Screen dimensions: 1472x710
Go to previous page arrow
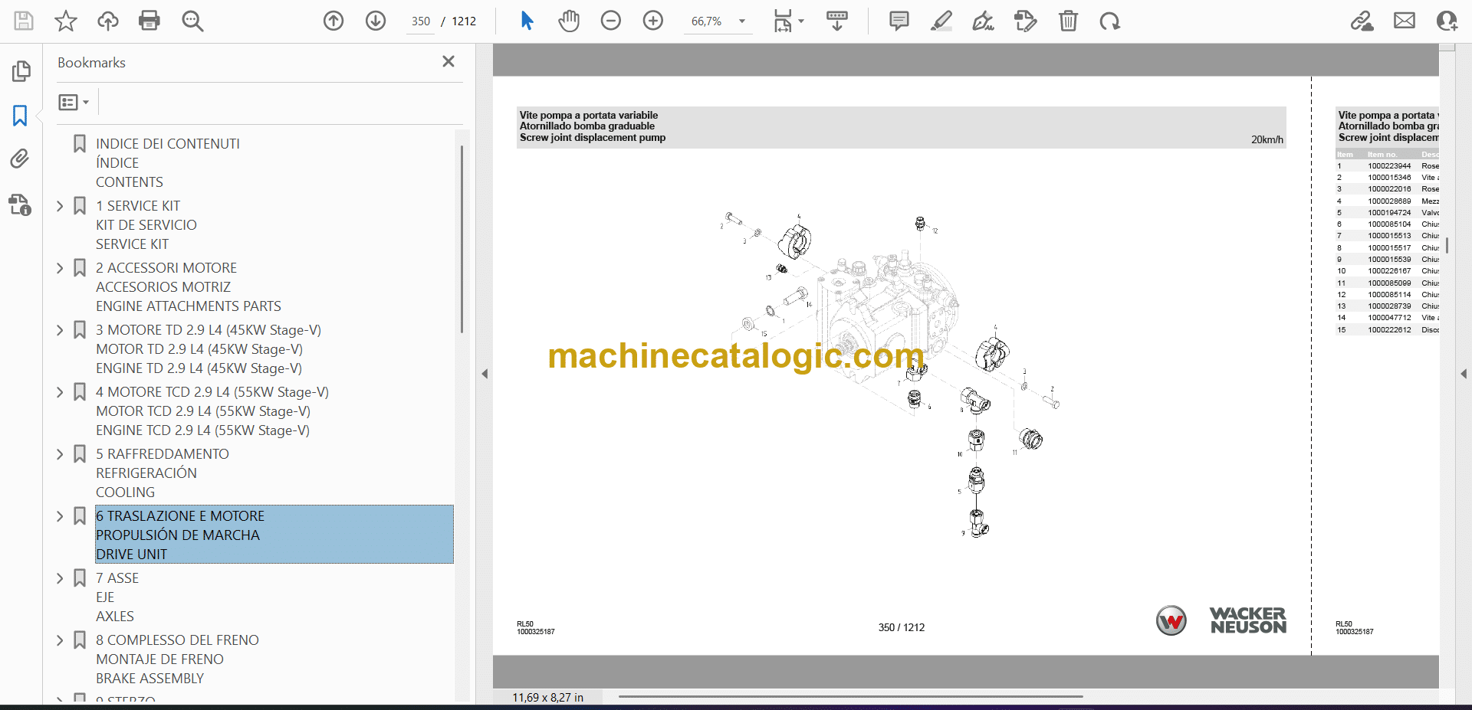click(x=333, y=21)
